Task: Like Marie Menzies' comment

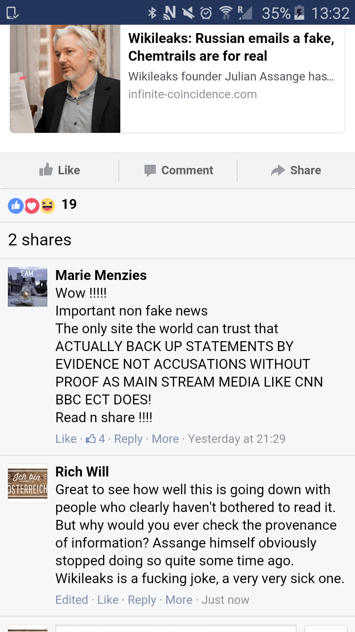Action: click(x=66, y=438)
